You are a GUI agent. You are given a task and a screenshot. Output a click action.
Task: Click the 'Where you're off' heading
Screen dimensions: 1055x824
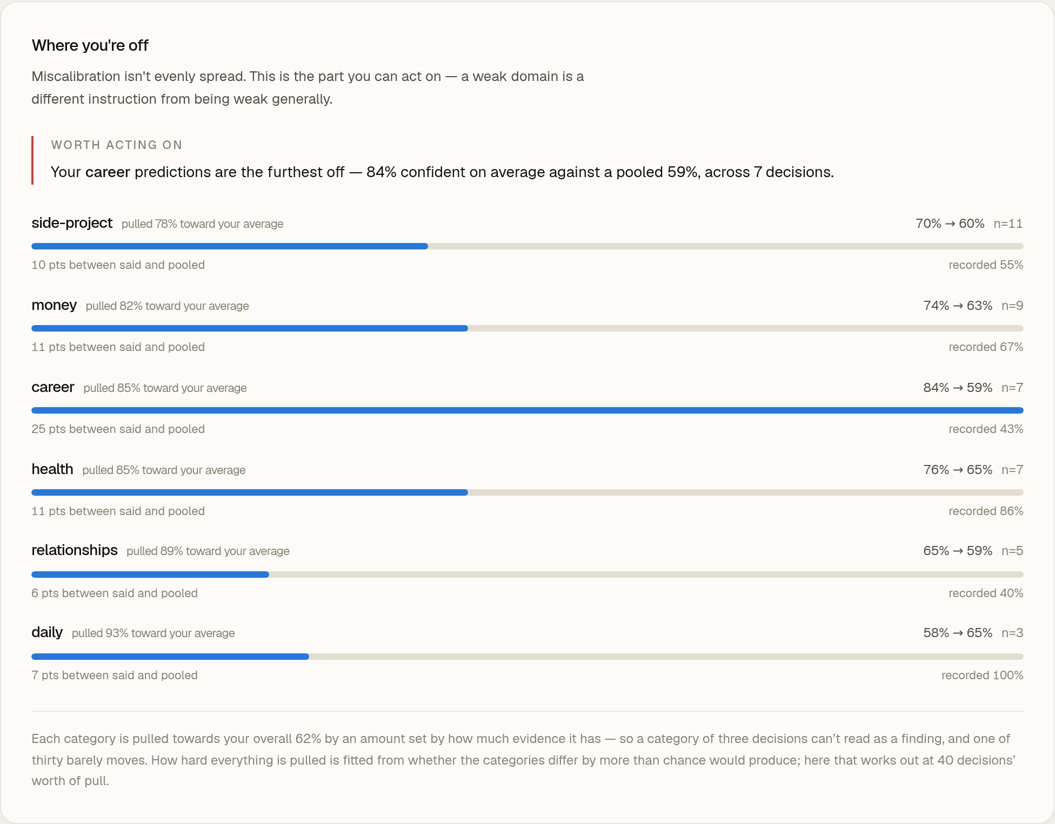pyautogui.click(x=90, y=45)
